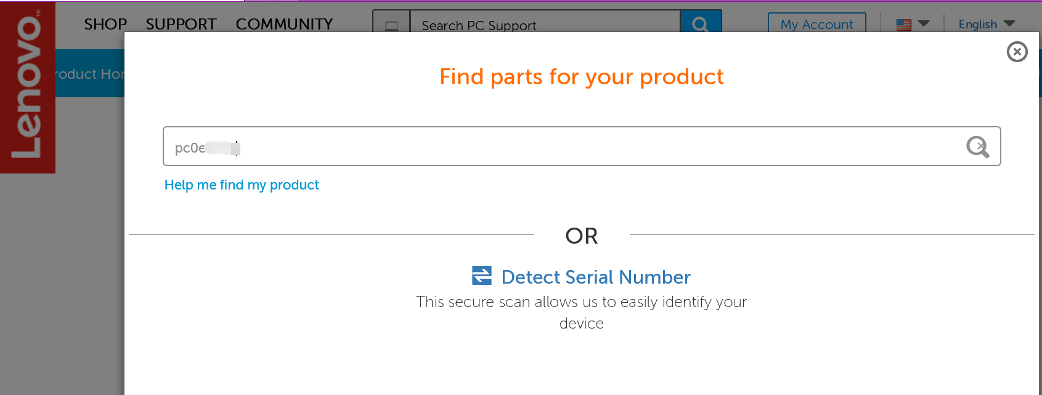Click the Lenovo logo
This screenshot has width=1042, height=395.
tap(28, 86)
